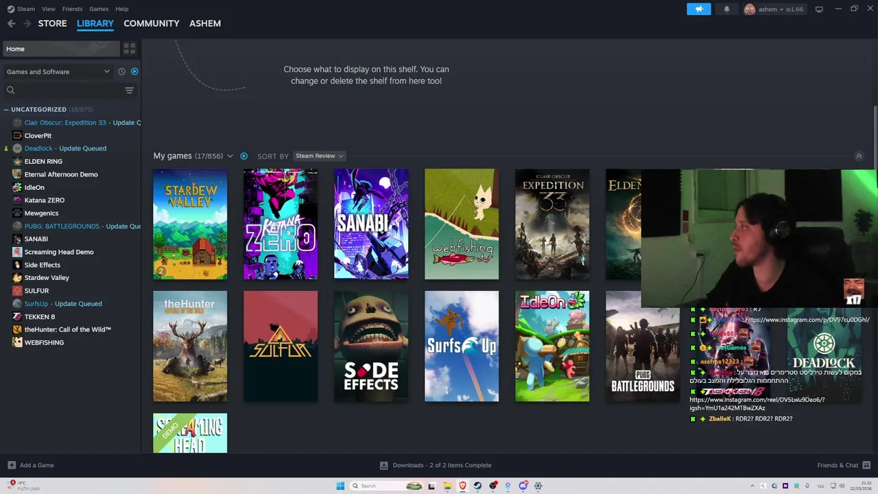878x494 pixels.
Task: Open Downloads status in bottom bar
Action: 436,465
